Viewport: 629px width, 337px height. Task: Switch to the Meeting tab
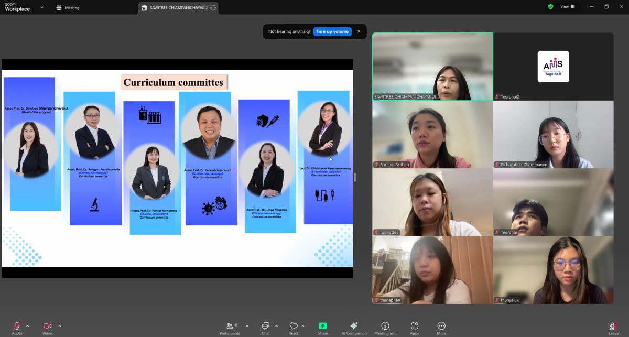click(68, 8)
